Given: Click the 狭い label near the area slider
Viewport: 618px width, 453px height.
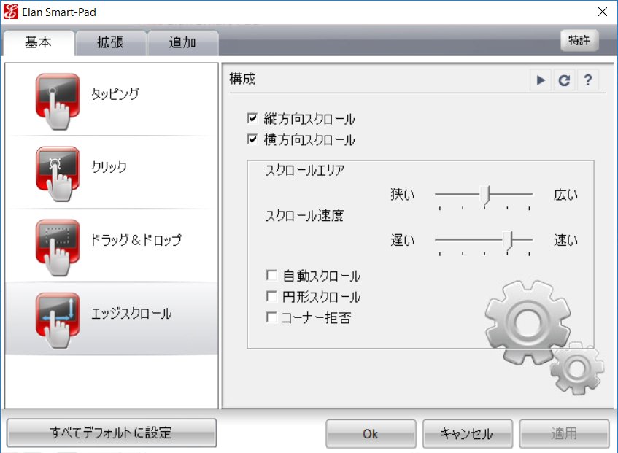Looking at the screenshot, I should pos(403,195).
